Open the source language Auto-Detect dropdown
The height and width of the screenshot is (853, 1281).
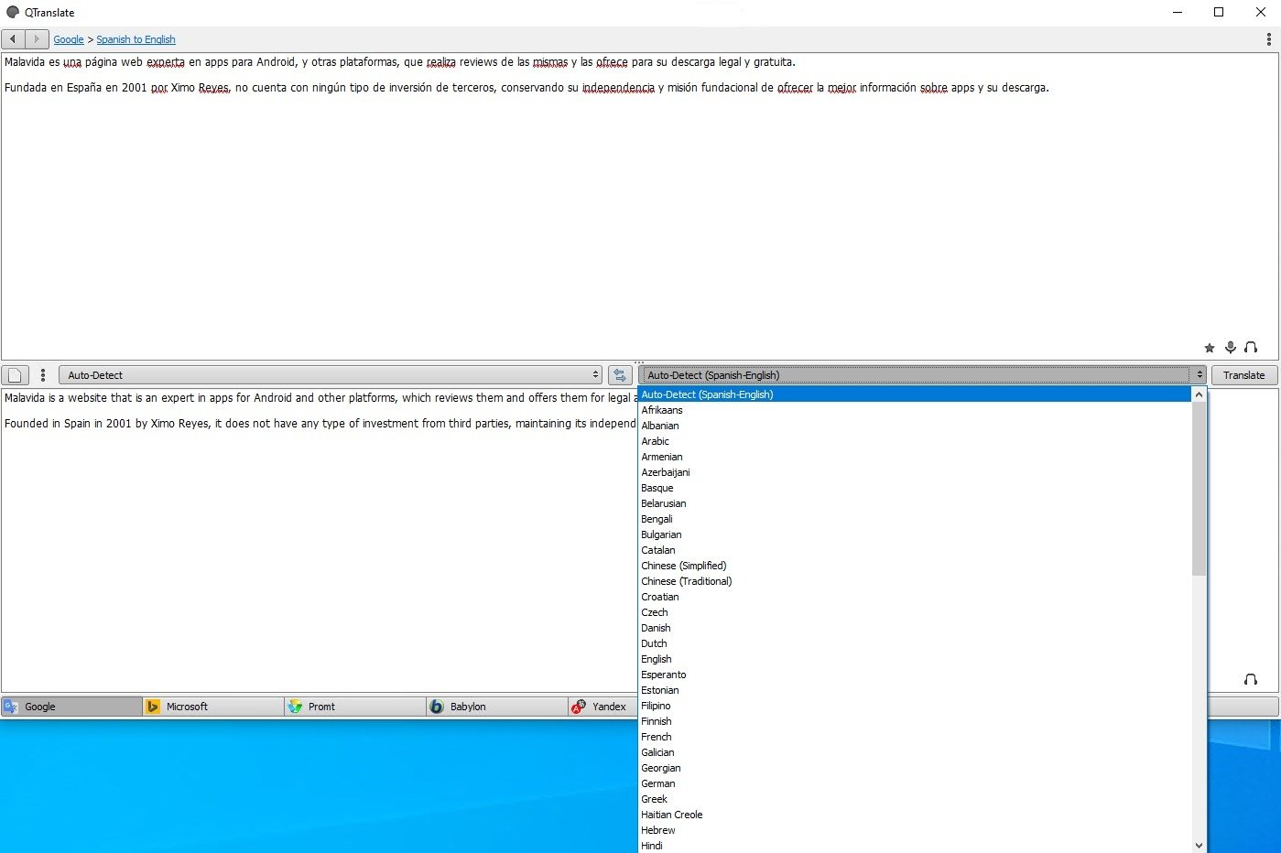click(331, 375)
